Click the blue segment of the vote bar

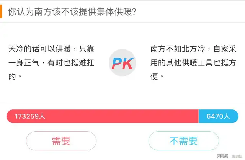coord(218,116)
